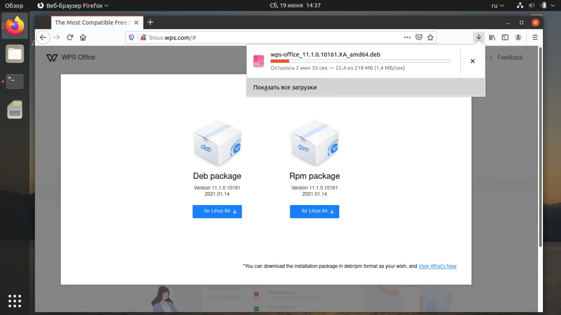Image resolution: width=561 pixels, height=315 pixels.
Task: Download the Deb package for Linux 64
Action: click(x=217, y=211)
